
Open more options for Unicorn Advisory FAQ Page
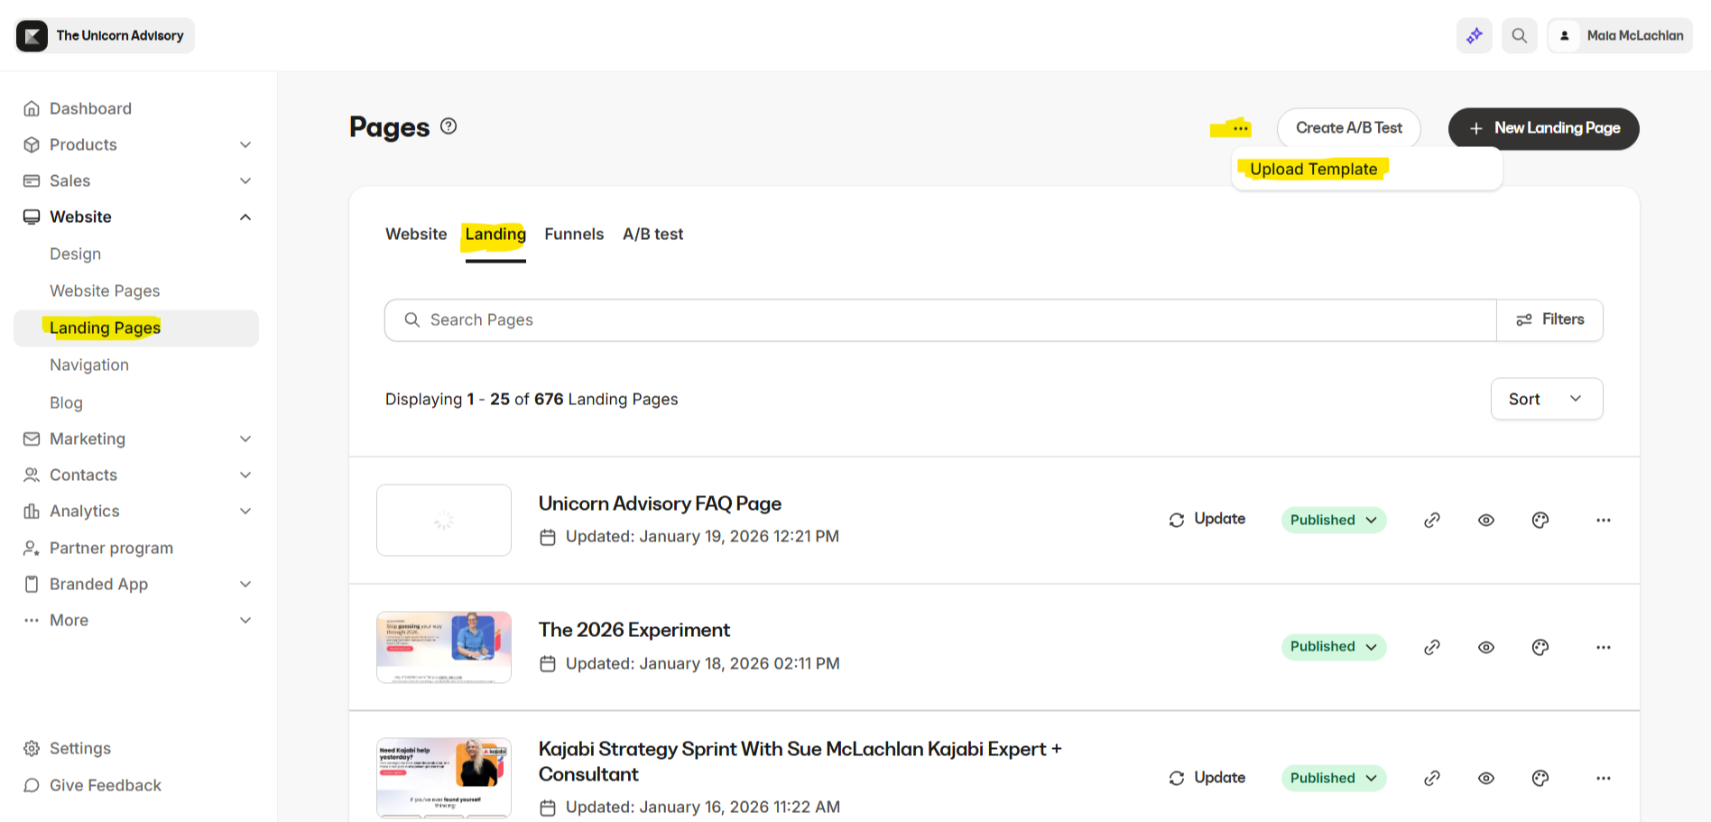click(1603, 521)
